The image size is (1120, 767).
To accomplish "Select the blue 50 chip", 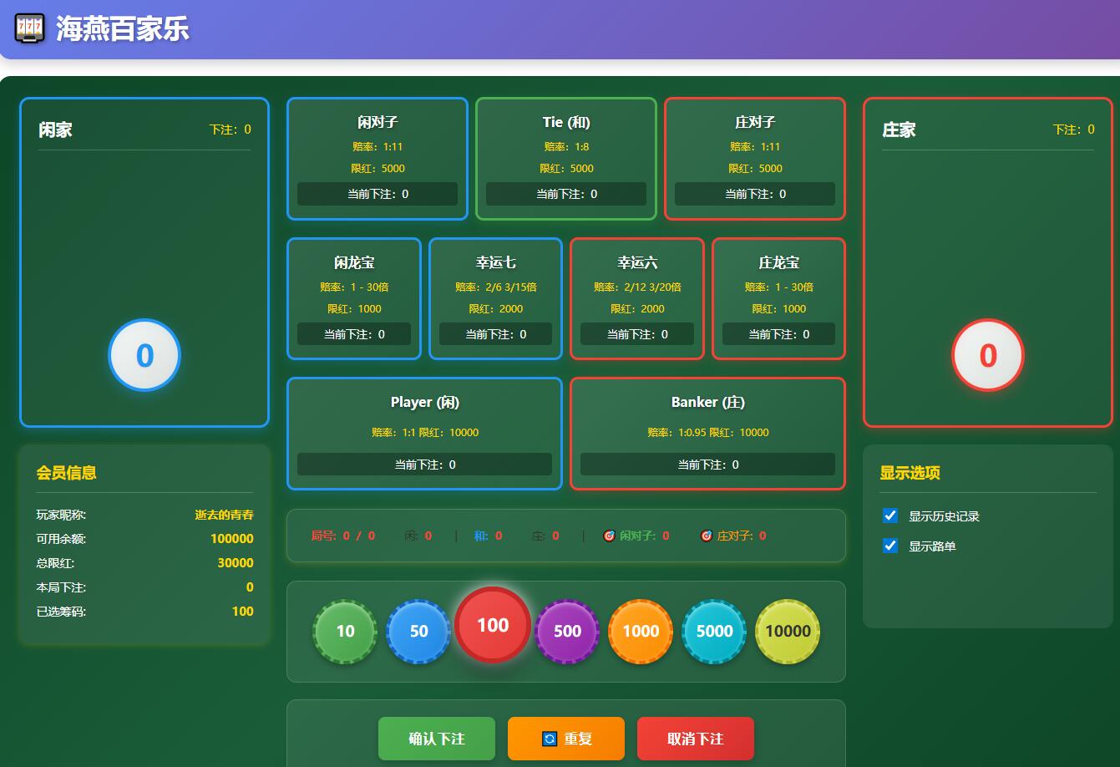I will point(418,632).
